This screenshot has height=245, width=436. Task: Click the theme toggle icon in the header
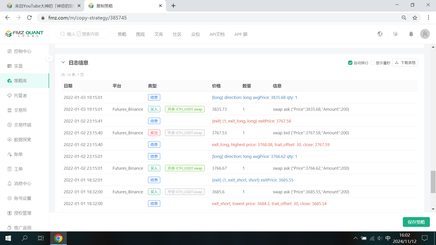coord(395,34)
